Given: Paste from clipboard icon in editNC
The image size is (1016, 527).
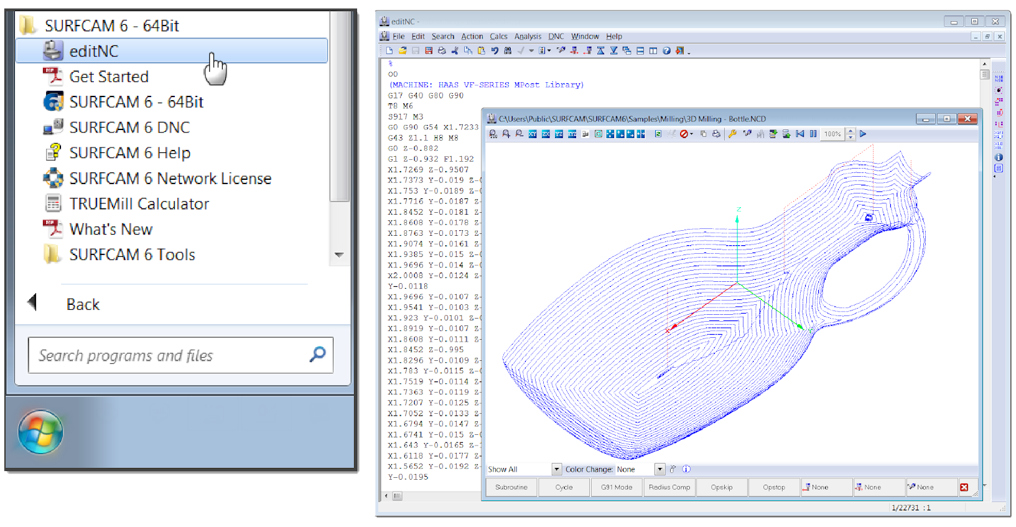Looking at the screenshot, I should [x=482, y=51].
